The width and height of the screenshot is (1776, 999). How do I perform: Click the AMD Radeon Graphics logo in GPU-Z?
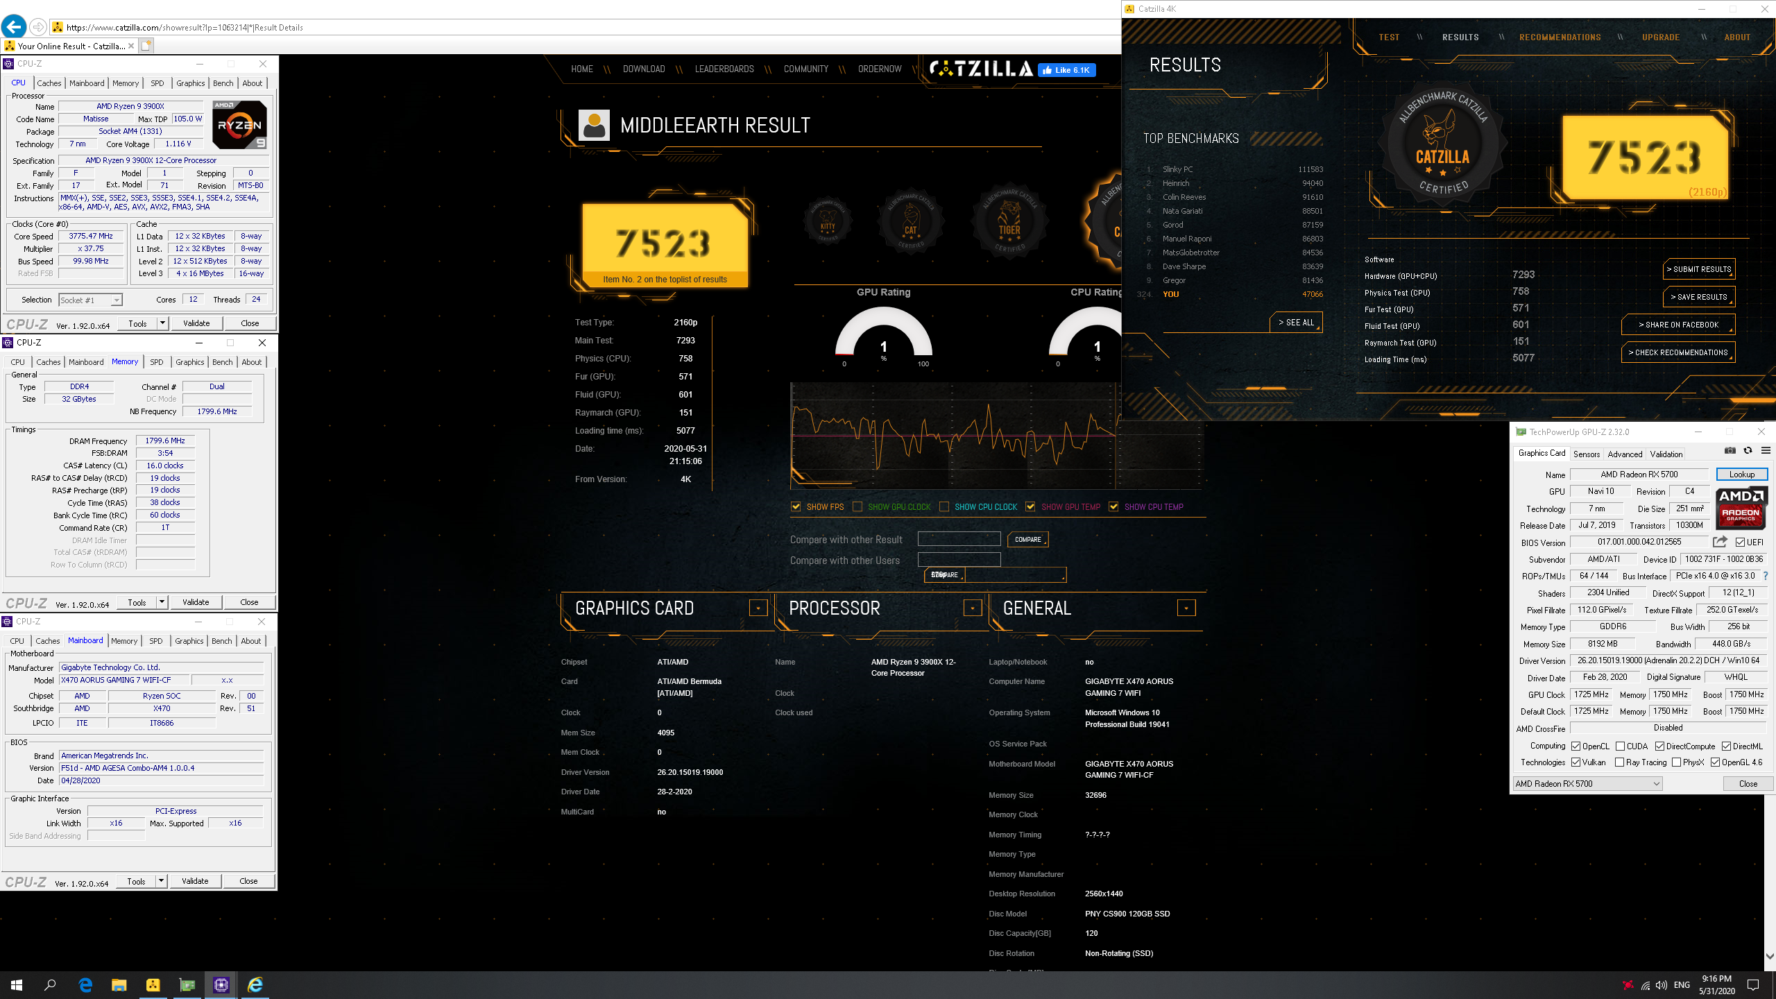(x=1741, y=508)
